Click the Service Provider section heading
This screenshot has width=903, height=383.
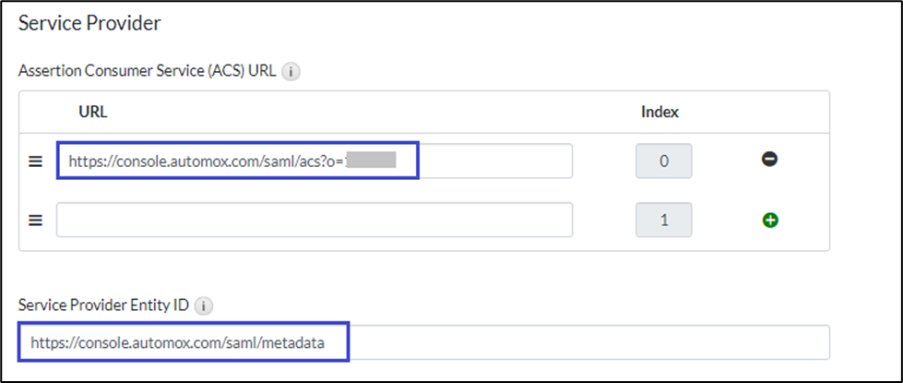coord(90,24)
